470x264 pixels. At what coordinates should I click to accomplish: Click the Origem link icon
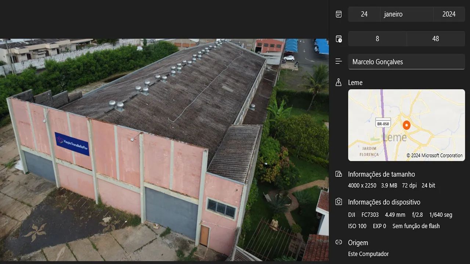[x=339, y=242]
